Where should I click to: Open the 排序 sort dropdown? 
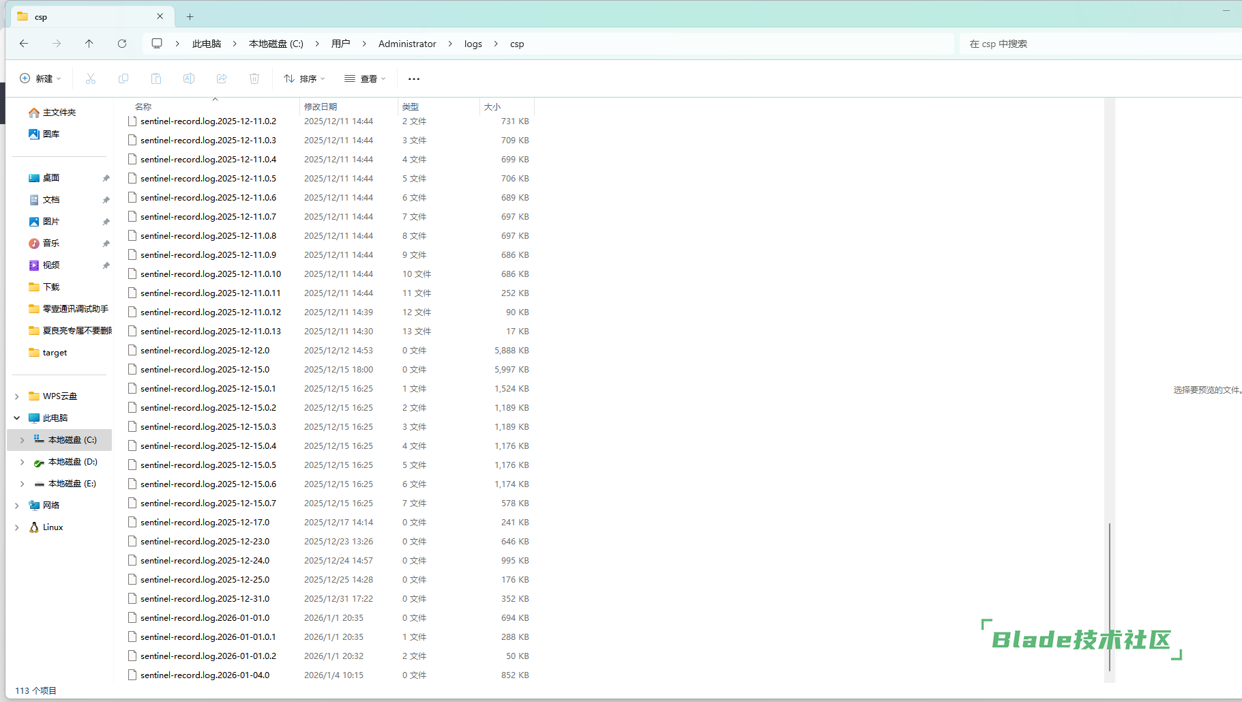point(304,79)
